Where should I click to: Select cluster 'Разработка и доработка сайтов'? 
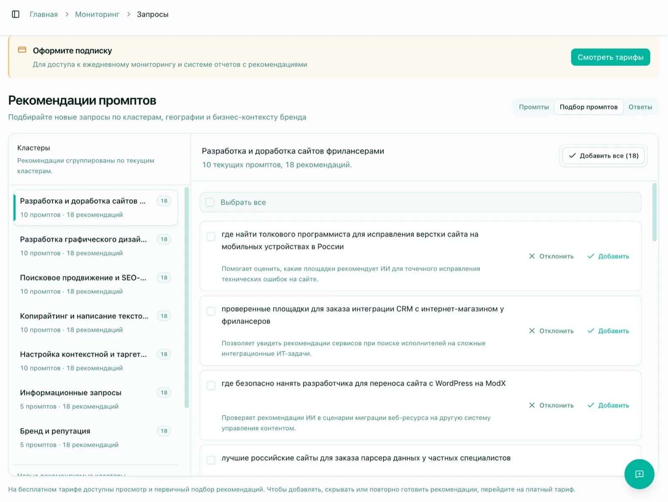[x=95, y=207]
